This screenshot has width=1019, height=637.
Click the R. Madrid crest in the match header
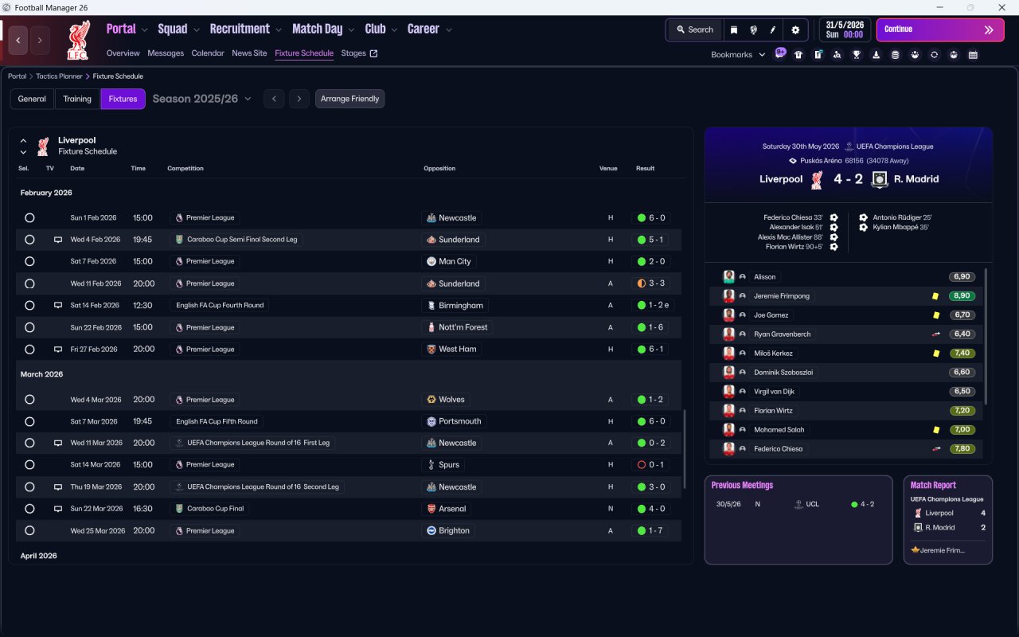click(879, 179)
